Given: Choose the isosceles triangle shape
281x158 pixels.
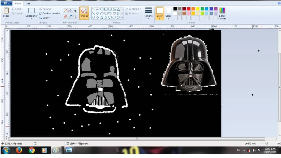Looking at the screenshot, I should click(x=118, y=9).
